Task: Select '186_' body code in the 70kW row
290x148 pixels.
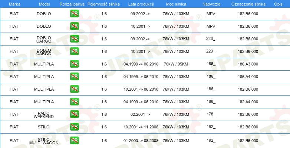Action: tap(211, 64)
